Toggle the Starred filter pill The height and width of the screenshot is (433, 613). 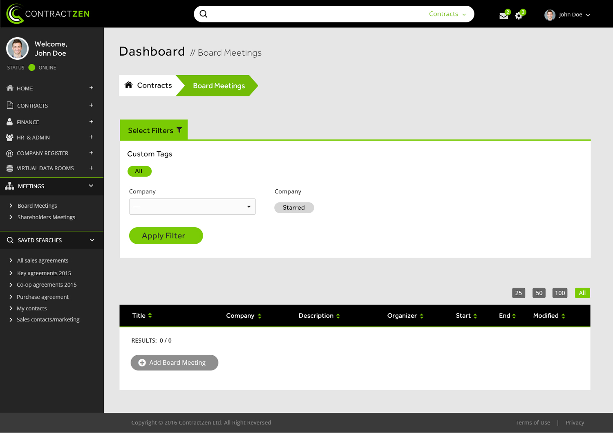(x=294, y=208)
